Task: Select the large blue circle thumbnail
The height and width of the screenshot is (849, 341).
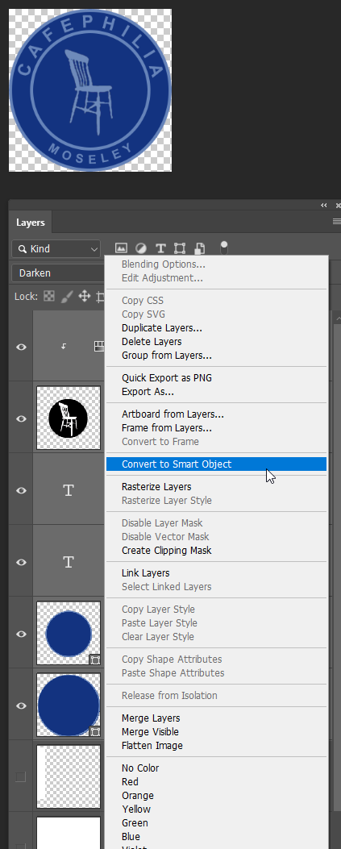Action: 69,705
